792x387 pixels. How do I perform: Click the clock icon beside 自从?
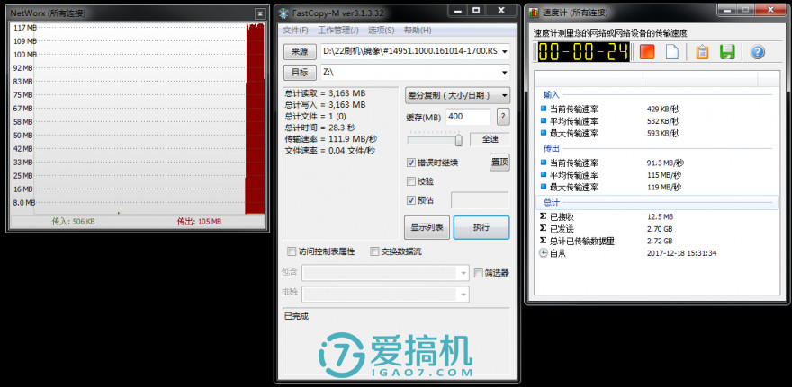(544, 253)
